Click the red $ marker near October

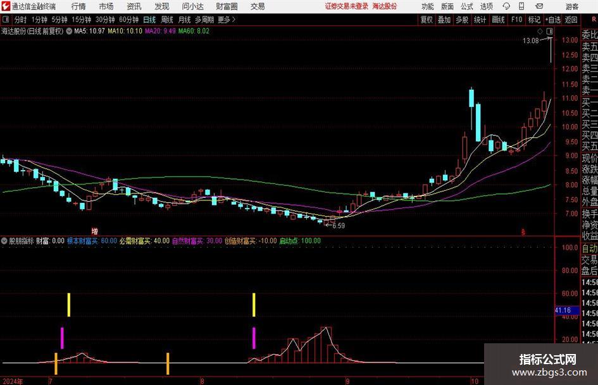pyautogui.click(x=523, y=232)
